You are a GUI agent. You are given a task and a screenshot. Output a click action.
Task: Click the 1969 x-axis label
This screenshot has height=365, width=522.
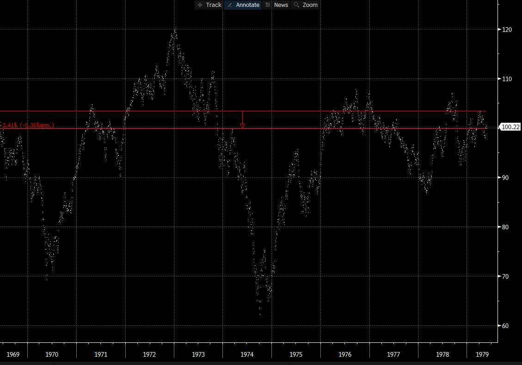point(13,354)
